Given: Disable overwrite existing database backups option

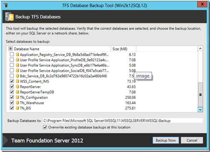Looking at the screenshot, I should (x=45, y=127).
